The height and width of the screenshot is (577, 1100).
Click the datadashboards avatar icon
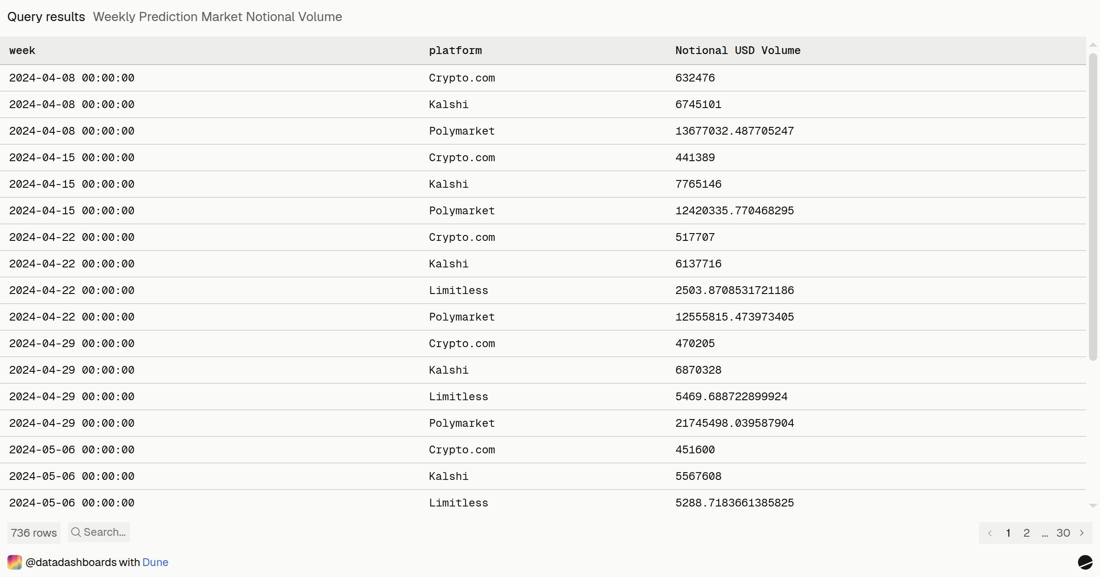click(15, 562)
